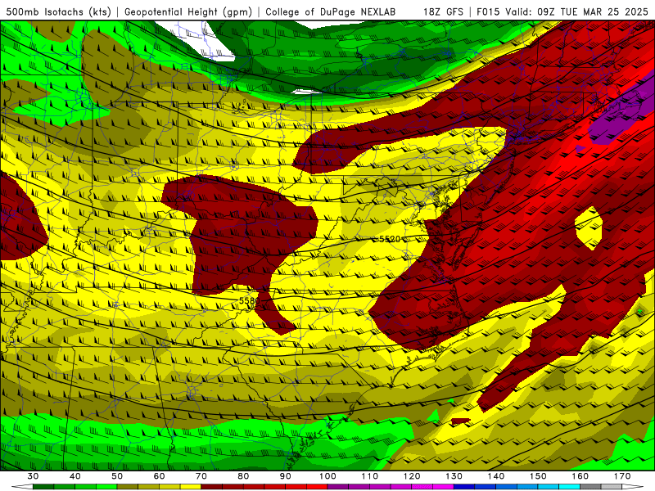Image resolution: width=655 pixels, height=491 pixels.
Task: Click the '18Z GFS' model run label
Action: (443, 11)
